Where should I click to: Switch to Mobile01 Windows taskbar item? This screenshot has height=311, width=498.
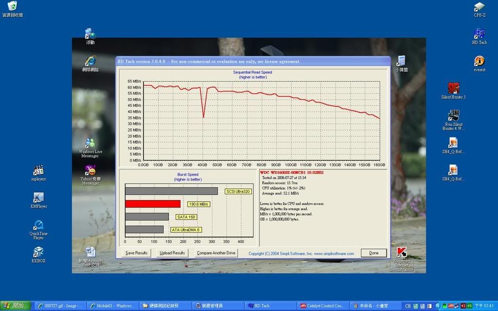112,306
